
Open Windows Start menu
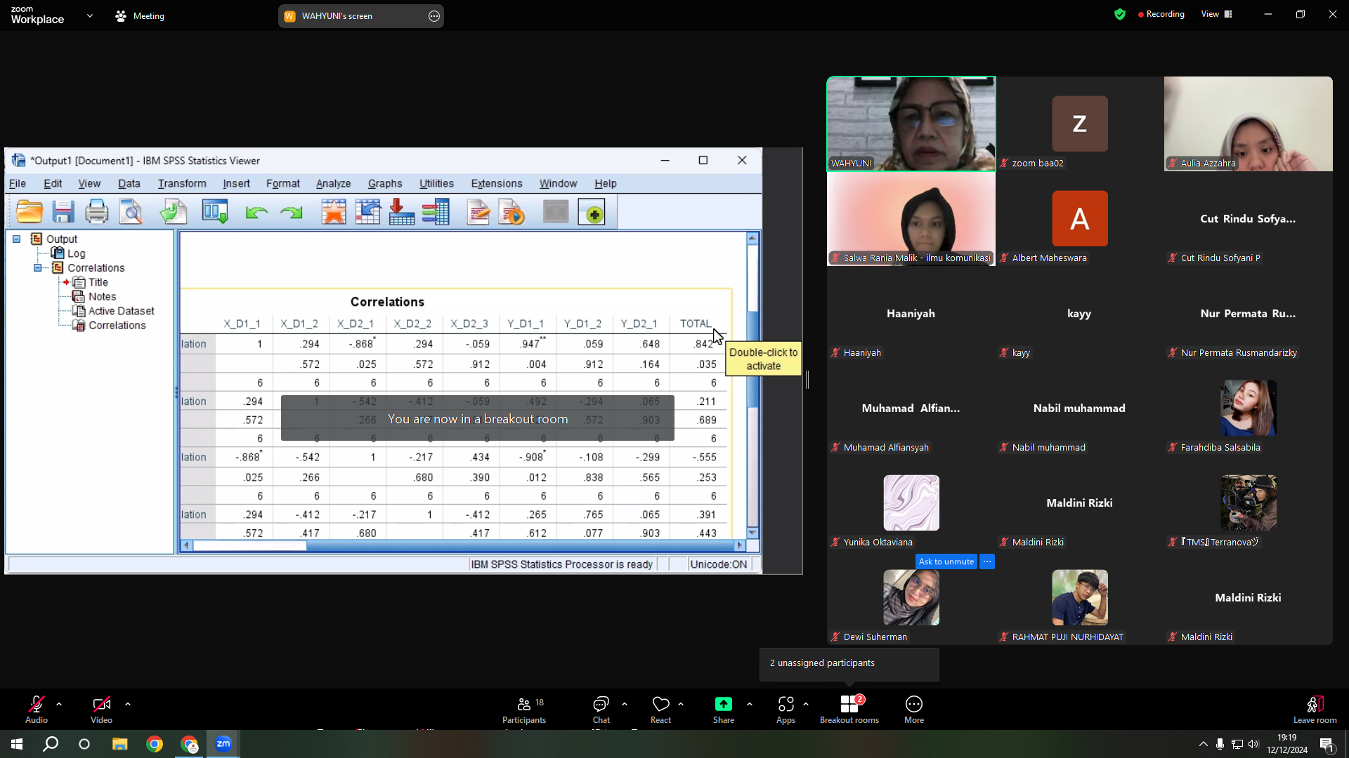tap(17, 744)
